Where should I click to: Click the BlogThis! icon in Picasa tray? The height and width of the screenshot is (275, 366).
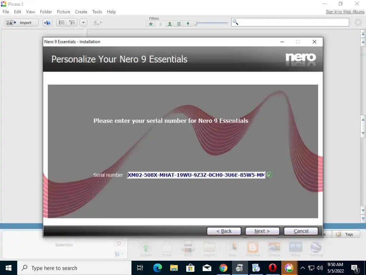pyautogui.click(x=253, y=249)
